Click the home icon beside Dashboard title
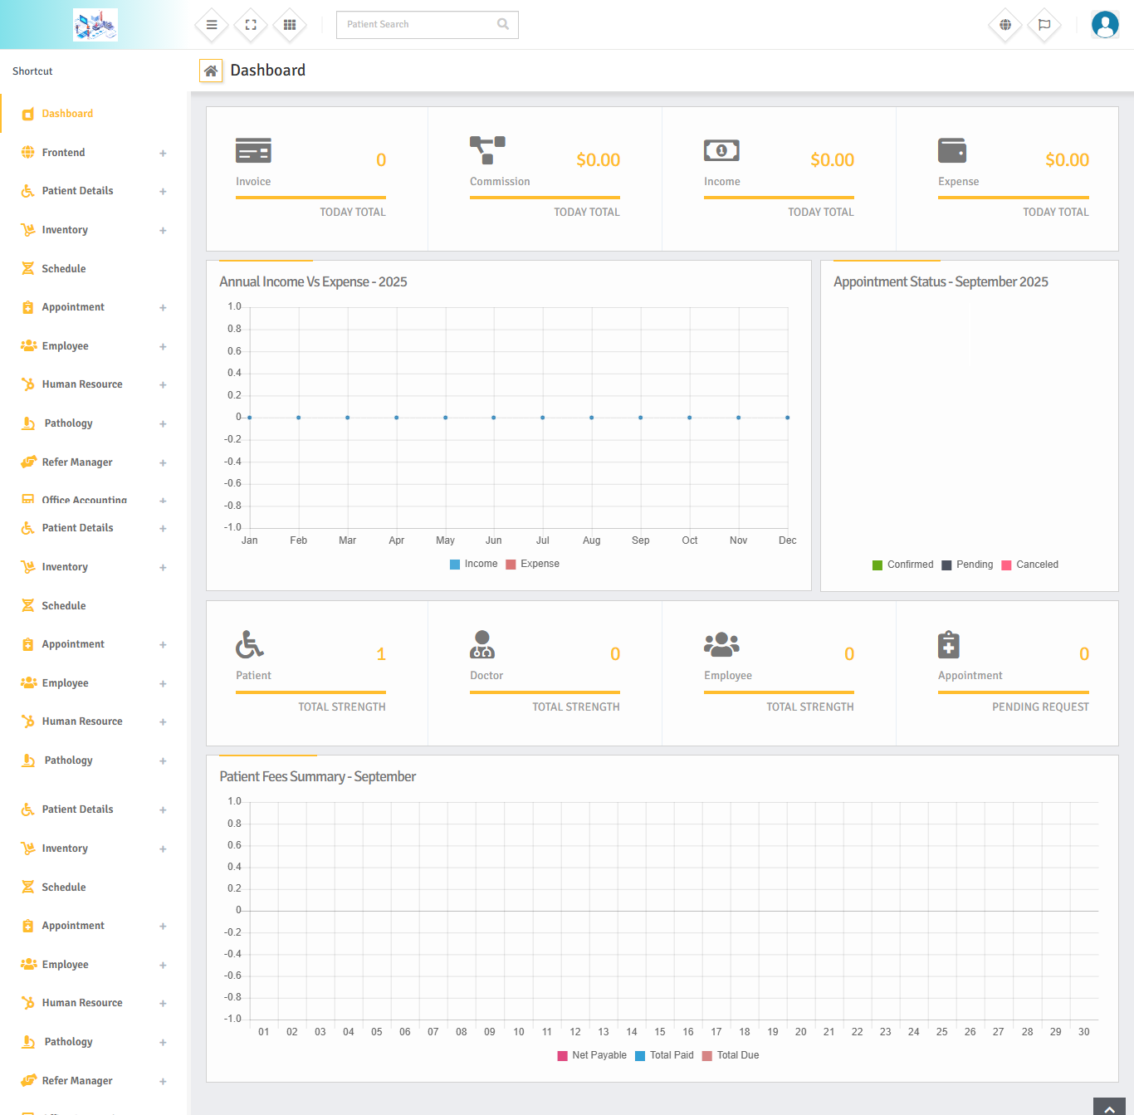 (x=211, y=71)
